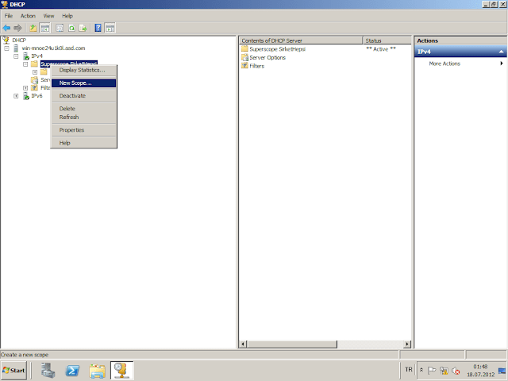
Task: Select Server Options in contents list
Action: coord(267,57)
